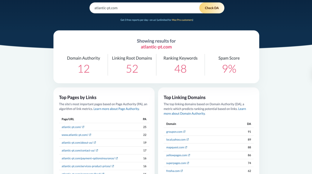The image size is (312, 174).
Task: Click PA value 25 for atlantic-pt.com/
Action: click(x=145, y=127)
